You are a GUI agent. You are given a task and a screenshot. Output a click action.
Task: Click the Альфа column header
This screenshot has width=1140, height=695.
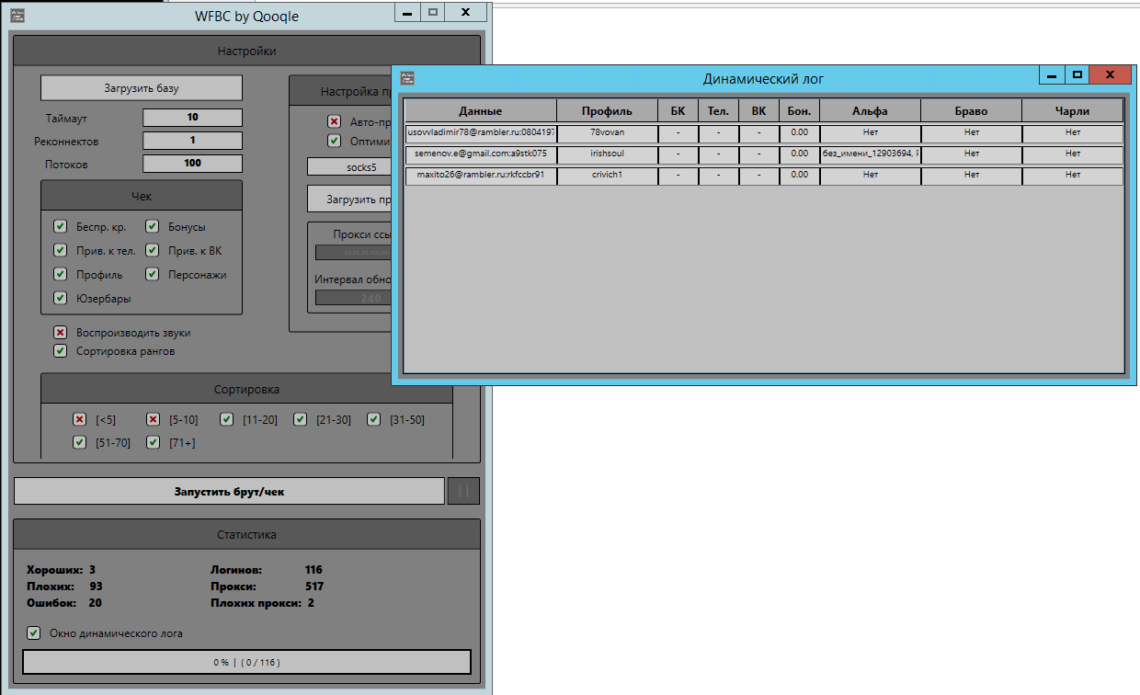[869, 111]
